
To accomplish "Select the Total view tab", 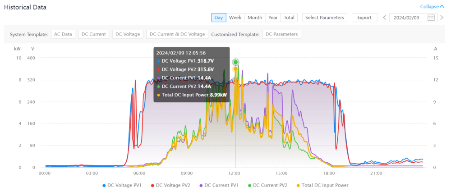I will coord(289,18).
